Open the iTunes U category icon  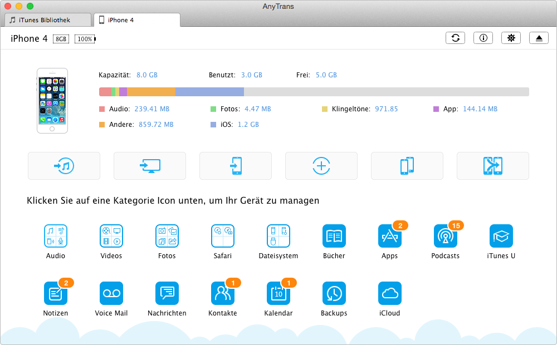(x=501, y=236)
